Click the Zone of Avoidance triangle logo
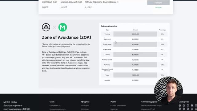Viewport: 197px width, 111px height. (x=46, y=27)
